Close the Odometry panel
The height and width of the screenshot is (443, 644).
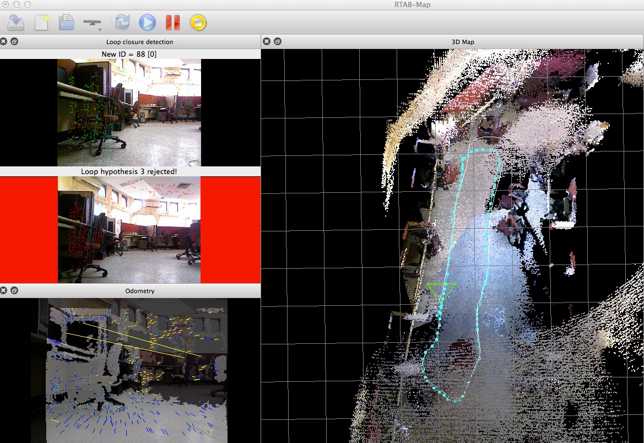coord(4,290)
